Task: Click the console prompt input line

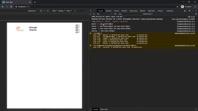Action: coord(143,49)
